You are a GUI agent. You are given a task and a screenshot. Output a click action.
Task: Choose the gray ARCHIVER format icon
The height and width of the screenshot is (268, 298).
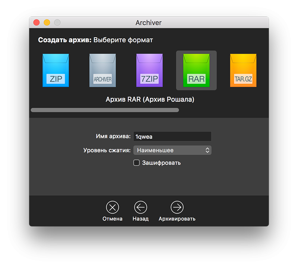click(x=103, y=70)
